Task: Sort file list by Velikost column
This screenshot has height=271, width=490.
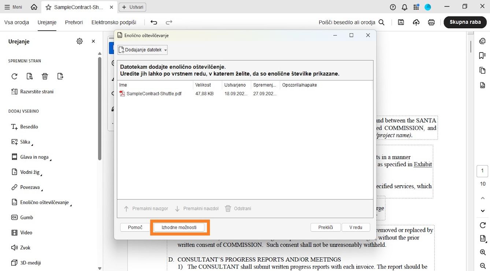Action: pos(208,85)
